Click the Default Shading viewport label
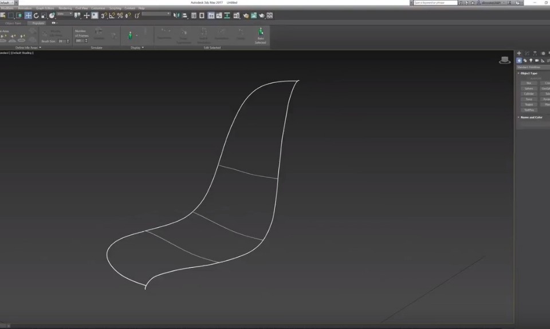This screenshot has height=329, width=550. 22,53
